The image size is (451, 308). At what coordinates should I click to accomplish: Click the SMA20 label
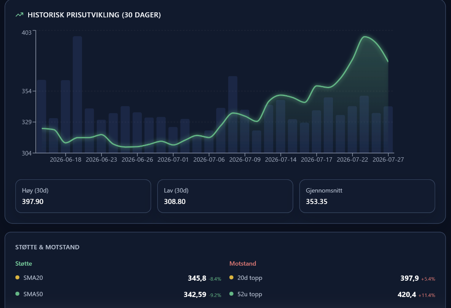pyautogui.click(x=33, y=278)
